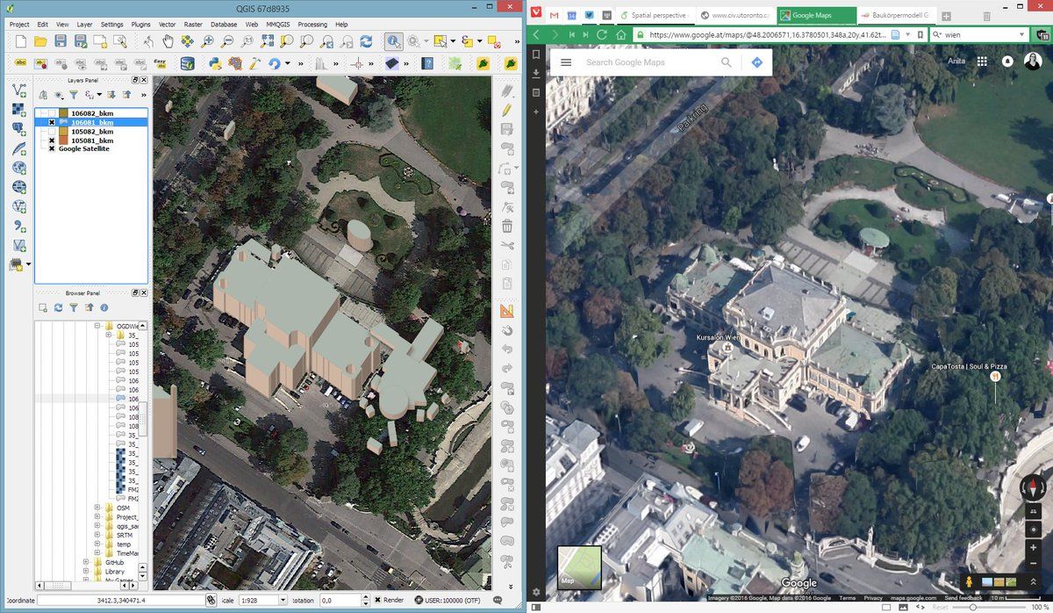Click the Google apps grid icon
This screenshot has width=1053, height=613.
pos(982,61)
